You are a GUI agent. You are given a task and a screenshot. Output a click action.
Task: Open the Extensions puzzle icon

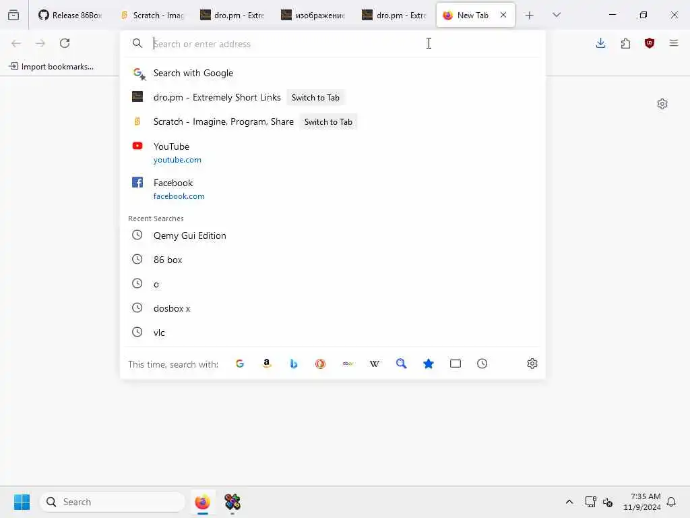tap(625, 43)
